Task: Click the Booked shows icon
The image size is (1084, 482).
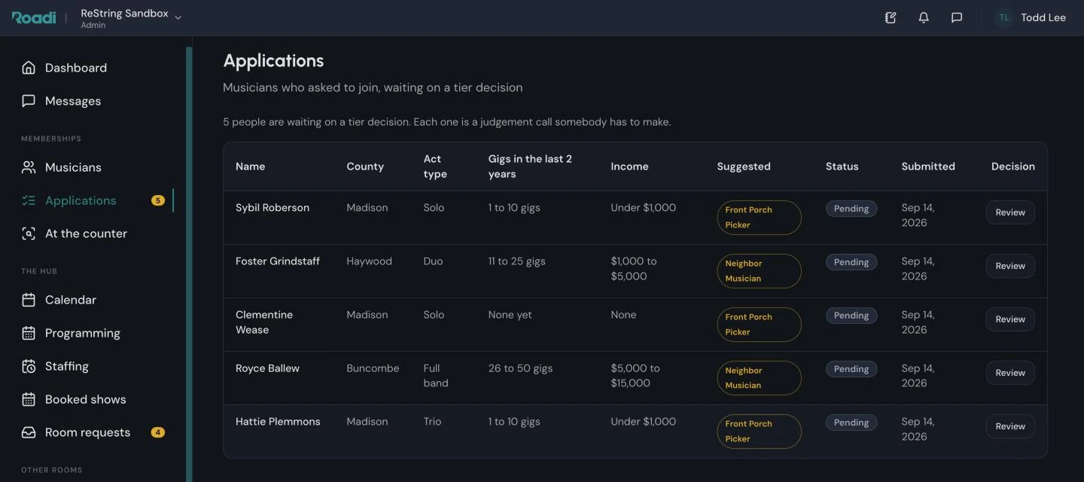Action: (x=29, y=399)
